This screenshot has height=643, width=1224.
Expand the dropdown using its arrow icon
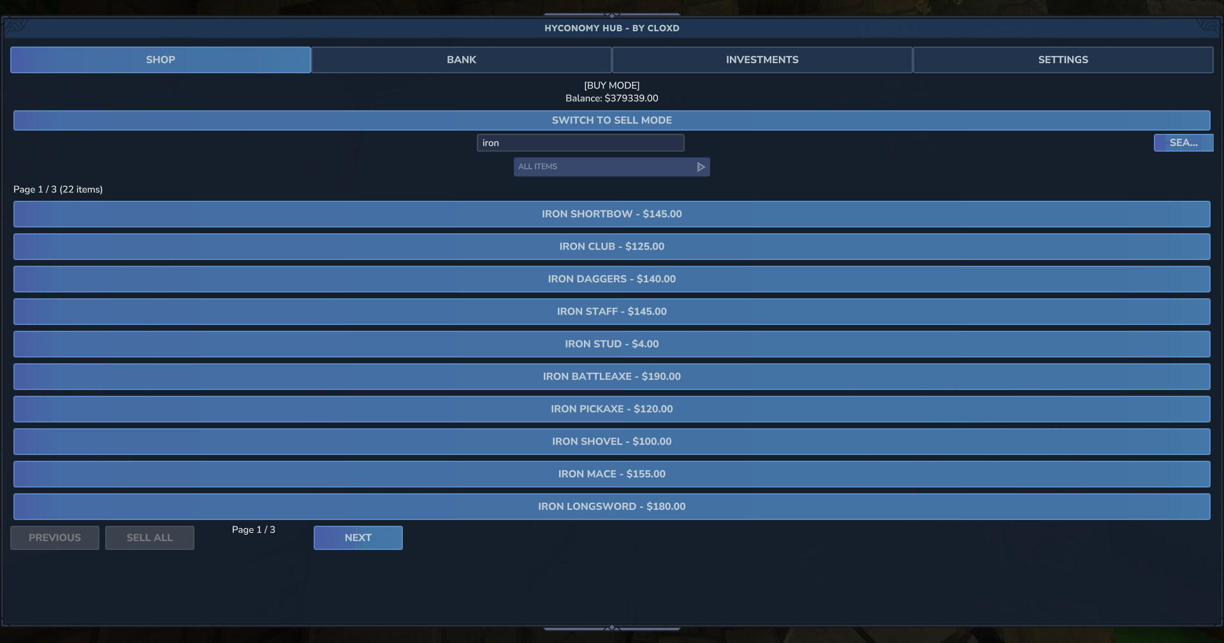(x=701, y=167)
